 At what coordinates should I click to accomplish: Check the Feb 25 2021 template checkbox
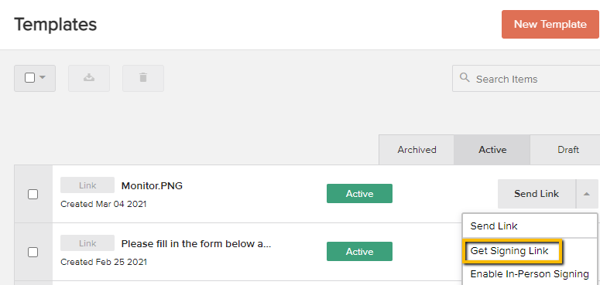pyautogui.click(x=33, y=252)
